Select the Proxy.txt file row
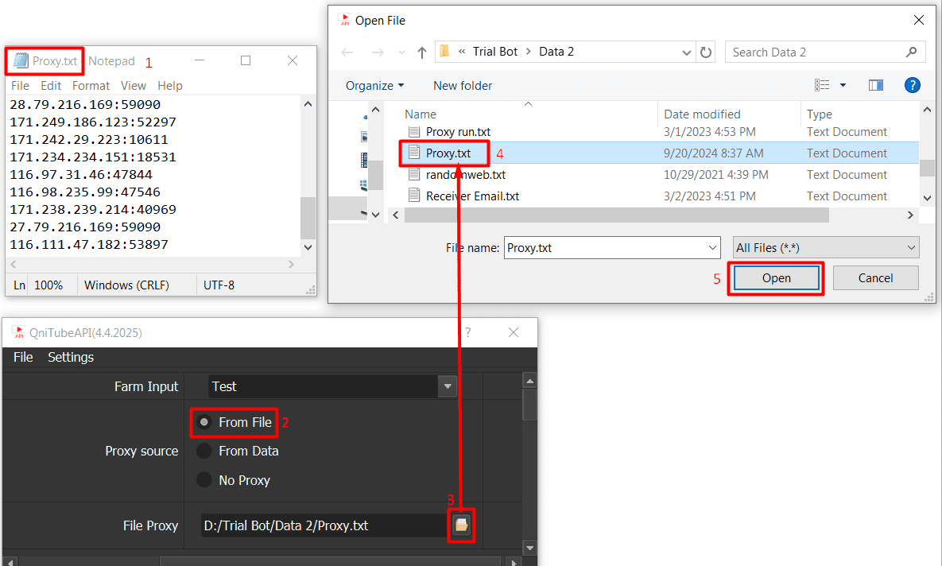Viewport: 942px width, 566px height. 659,153
